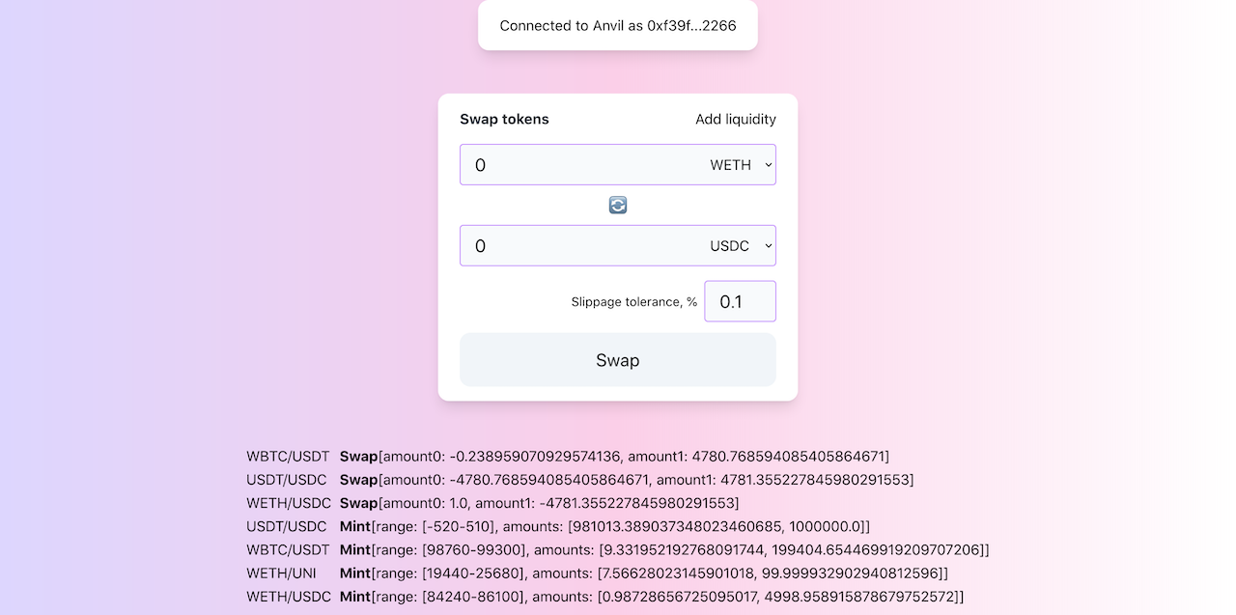The image size is (1236, 615).
Task: Click the bold Swap label in WETH/USDC row
Action: (358, 503)
